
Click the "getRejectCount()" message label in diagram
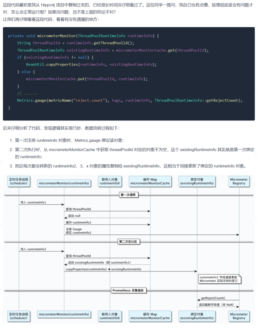213,298
